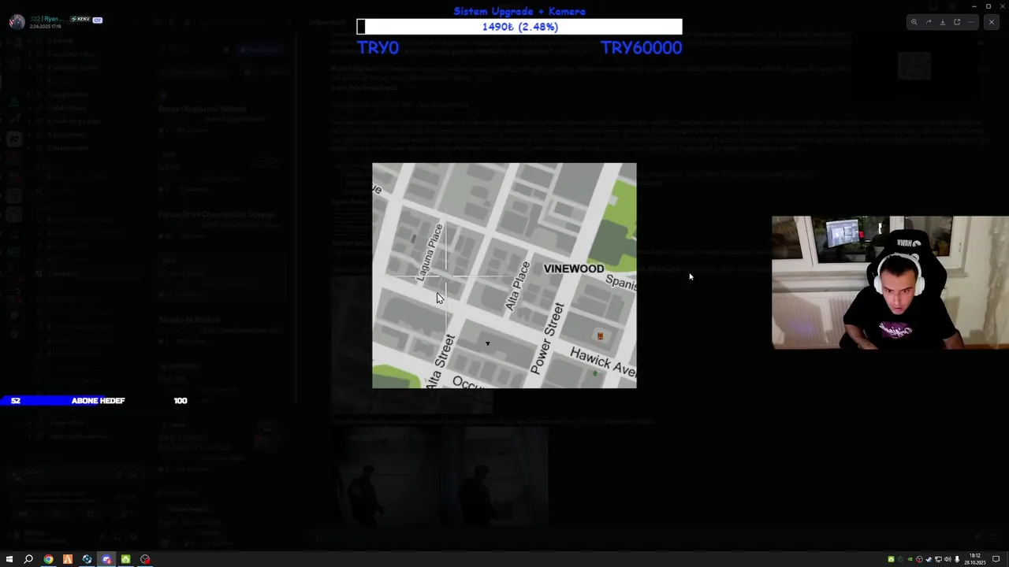
Task: Click the red marker on the map
Action: (x=600, y=336)
